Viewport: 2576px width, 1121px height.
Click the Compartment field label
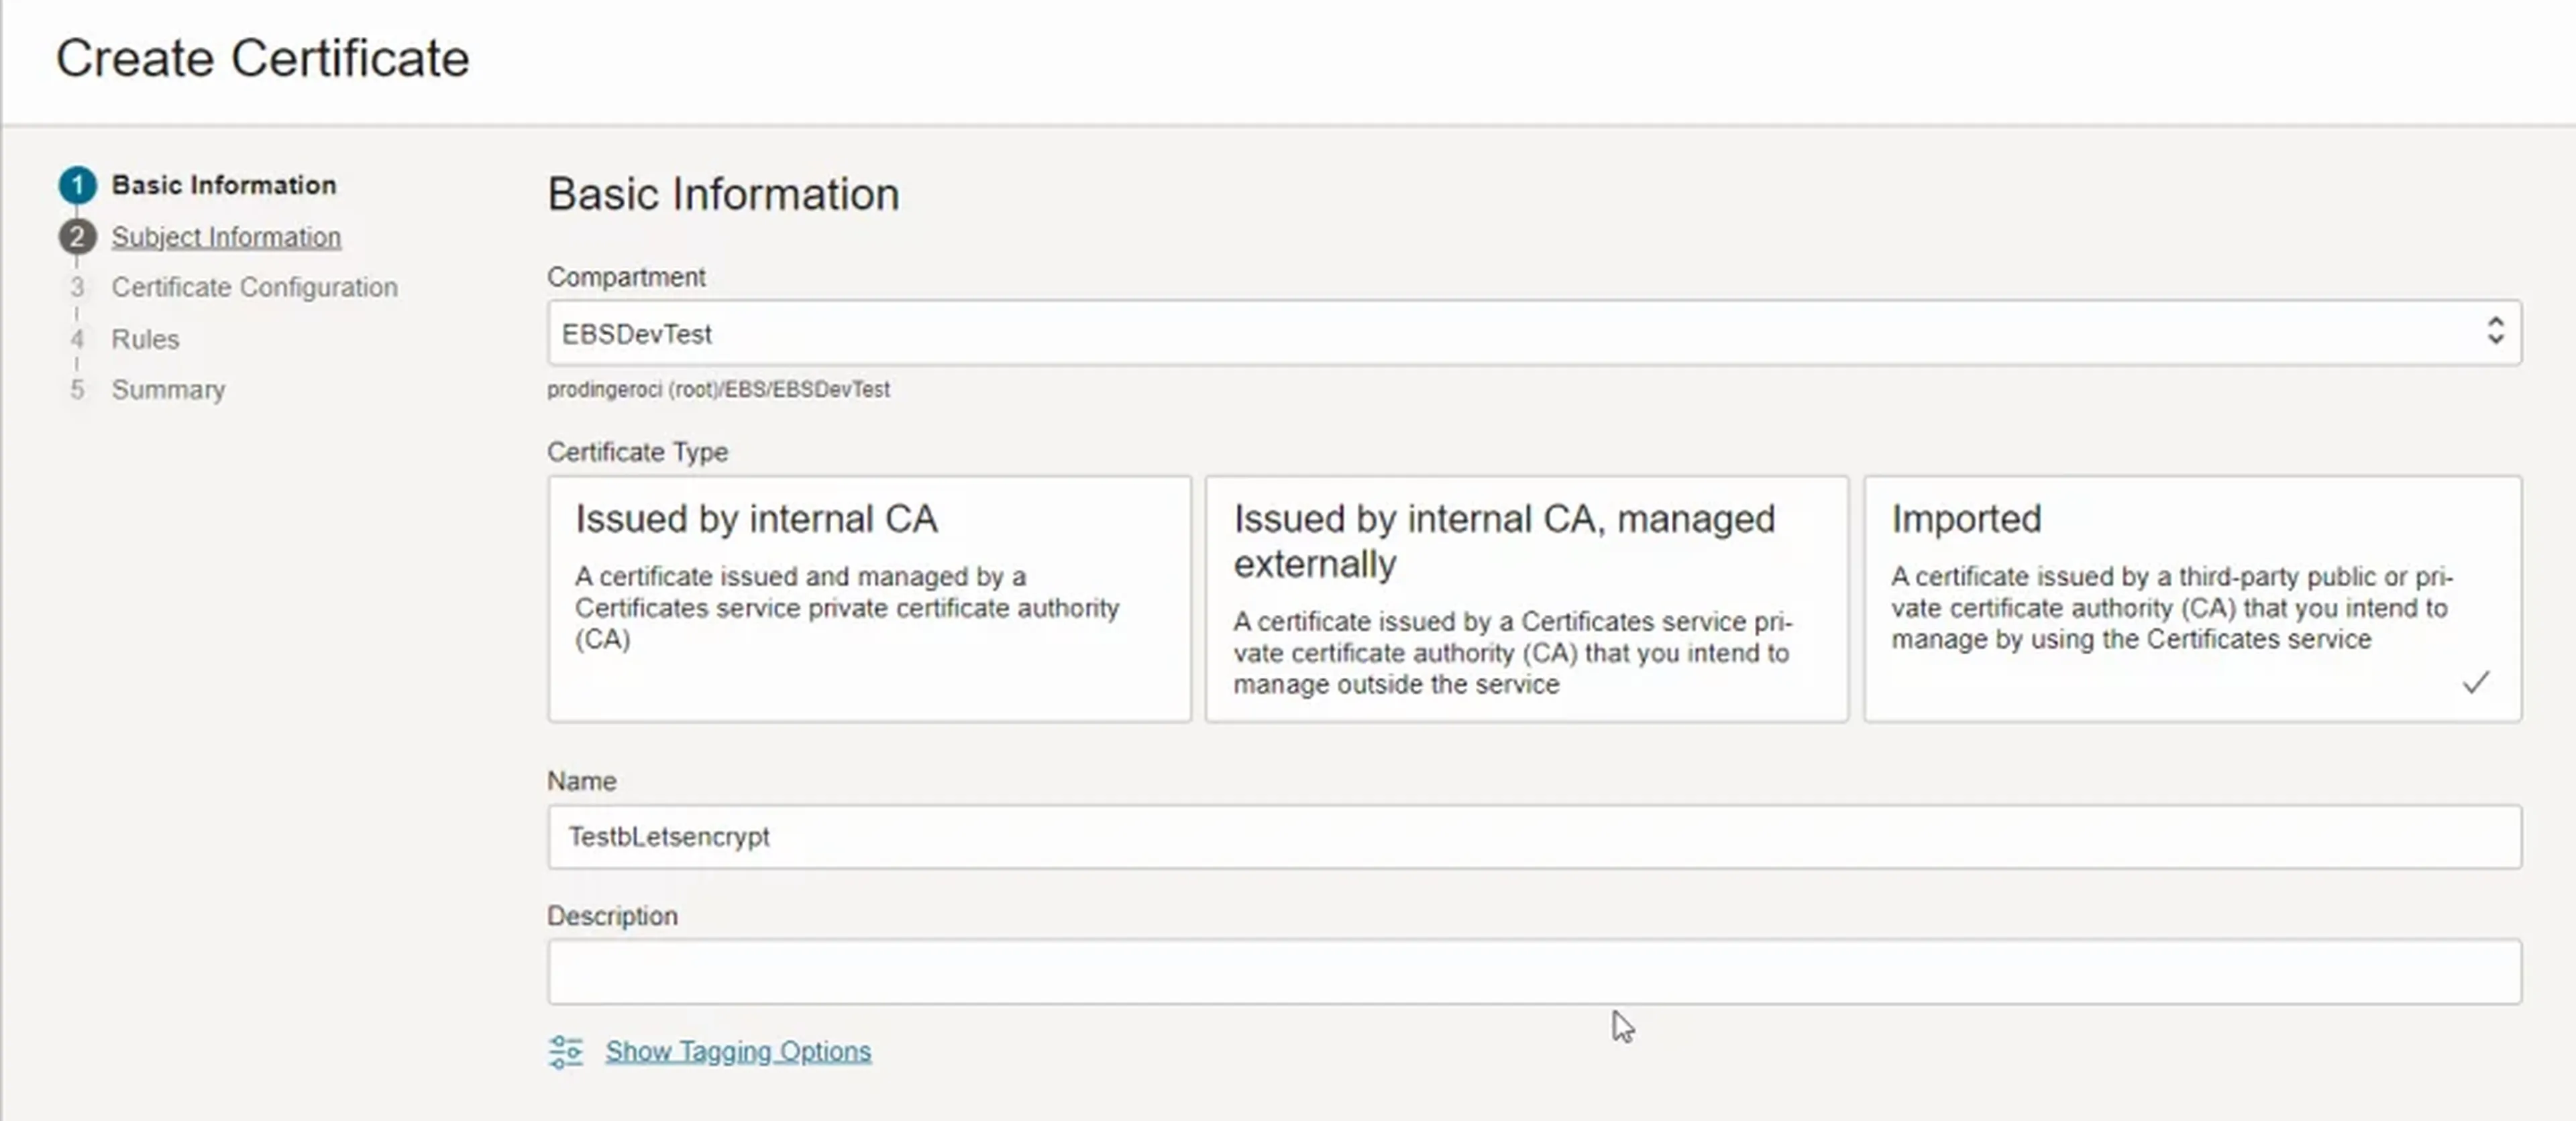(626, 277)
